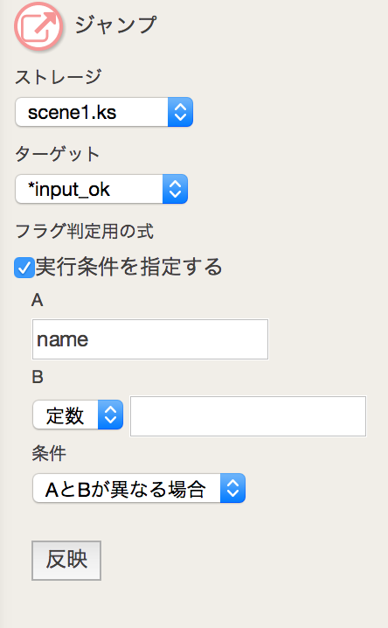
Task: Click the 反映 apply button
Action: [x=66, y=561]
